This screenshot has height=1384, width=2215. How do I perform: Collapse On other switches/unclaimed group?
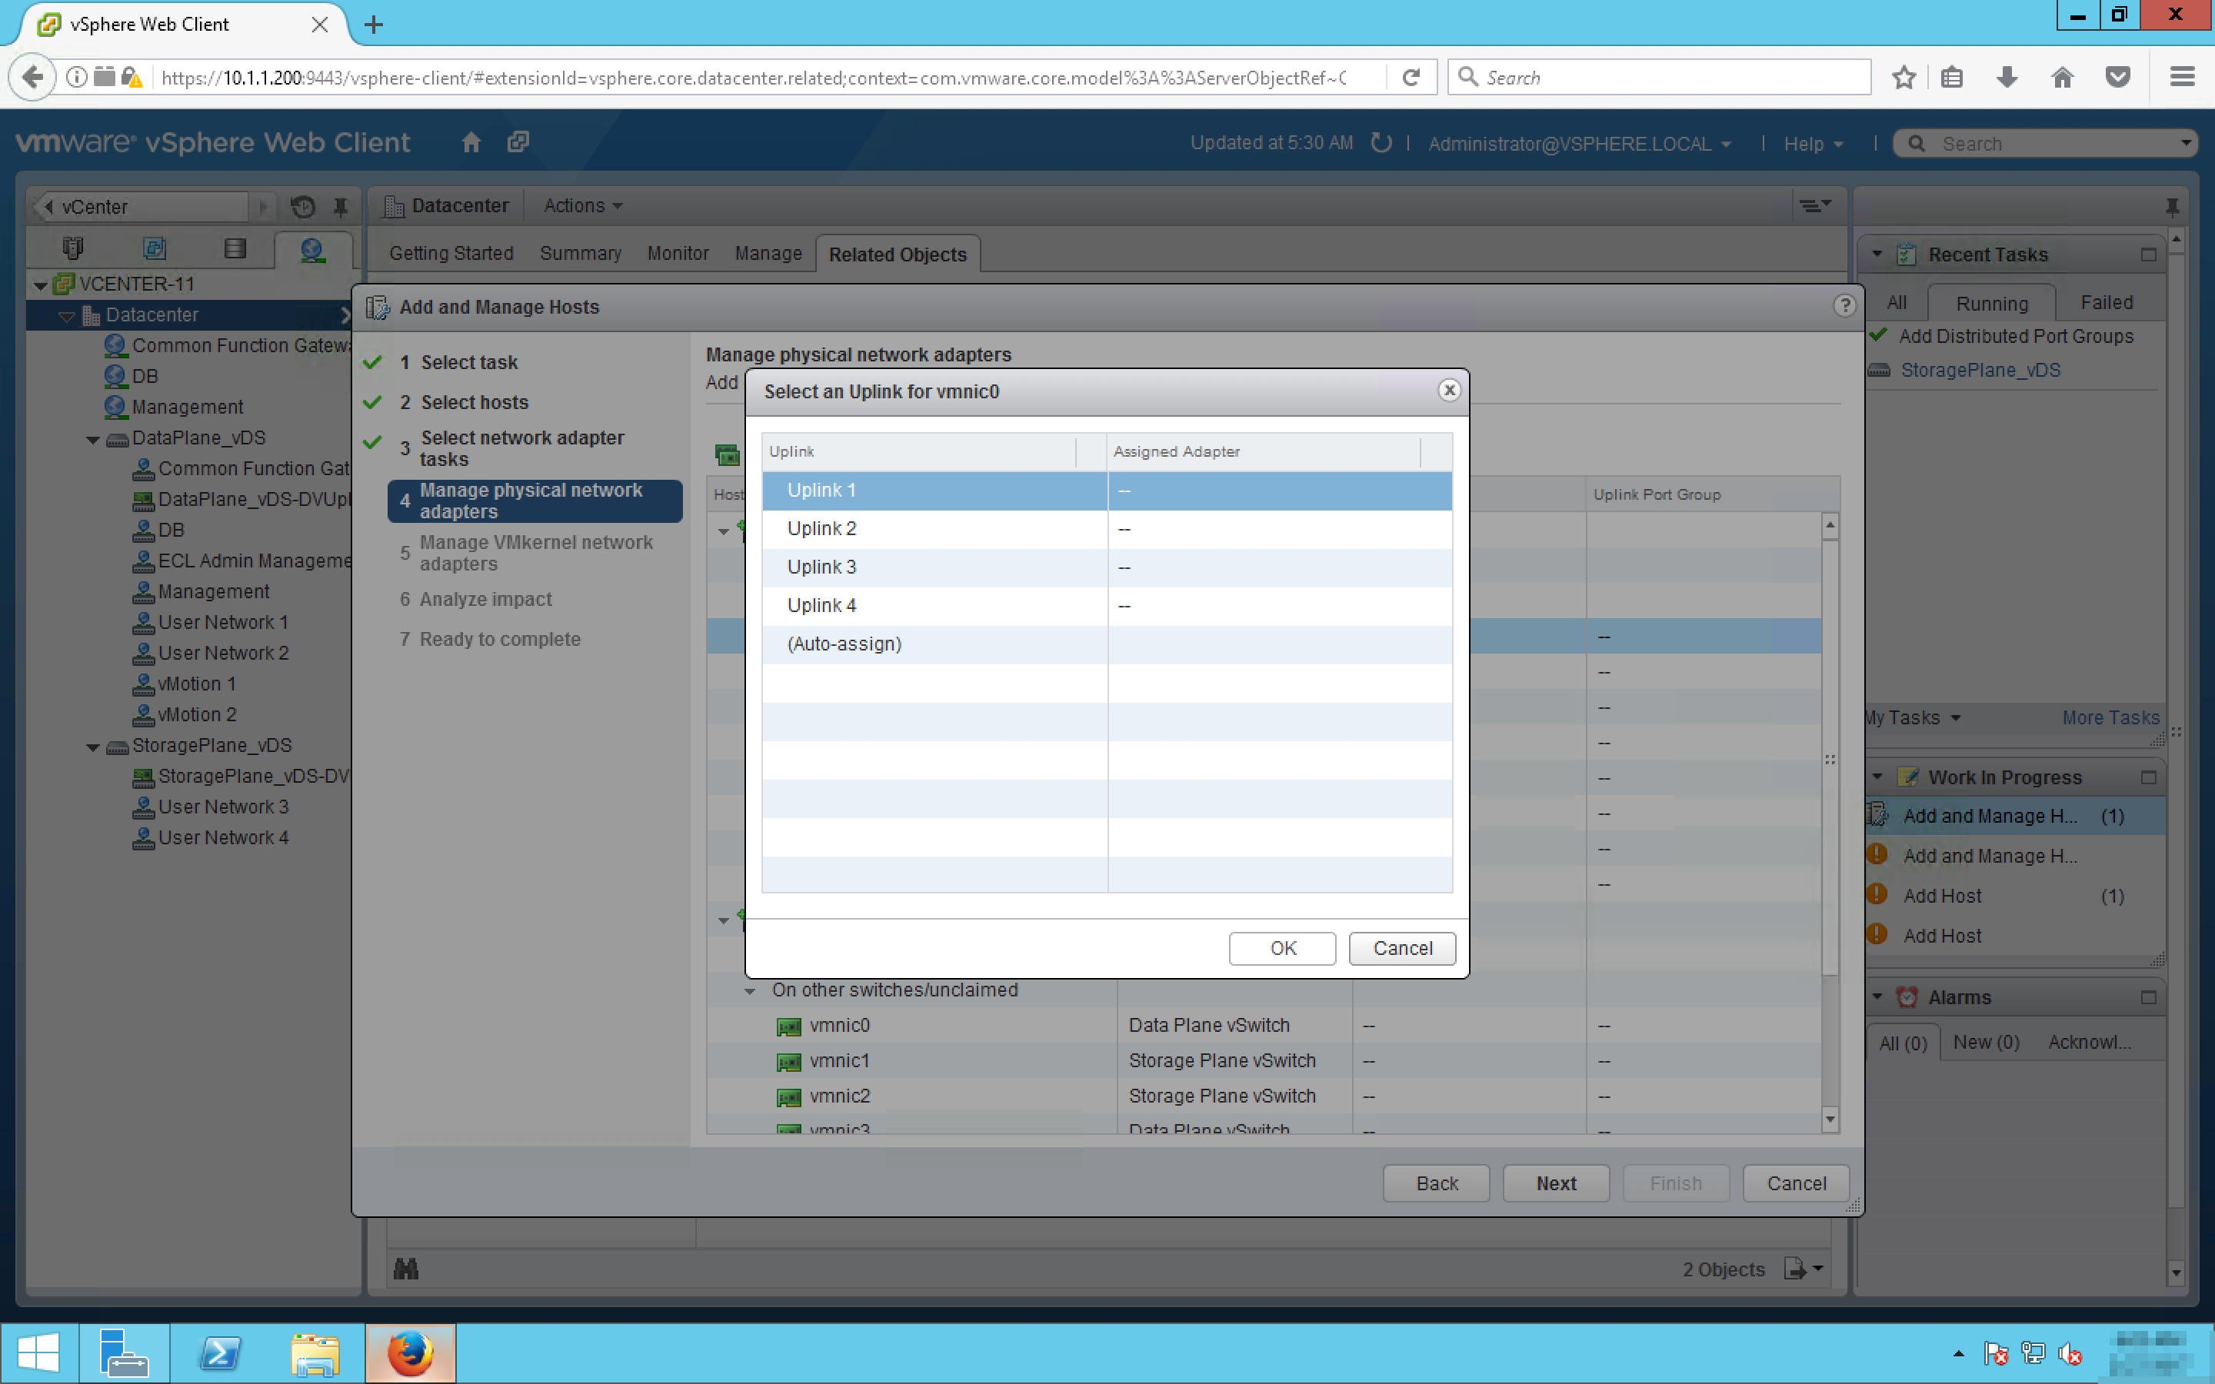[750, 991]
